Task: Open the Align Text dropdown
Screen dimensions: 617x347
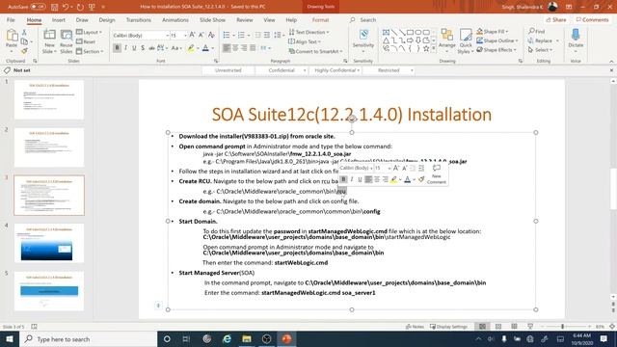Action: pyautogui.click(x=305, y=41)
